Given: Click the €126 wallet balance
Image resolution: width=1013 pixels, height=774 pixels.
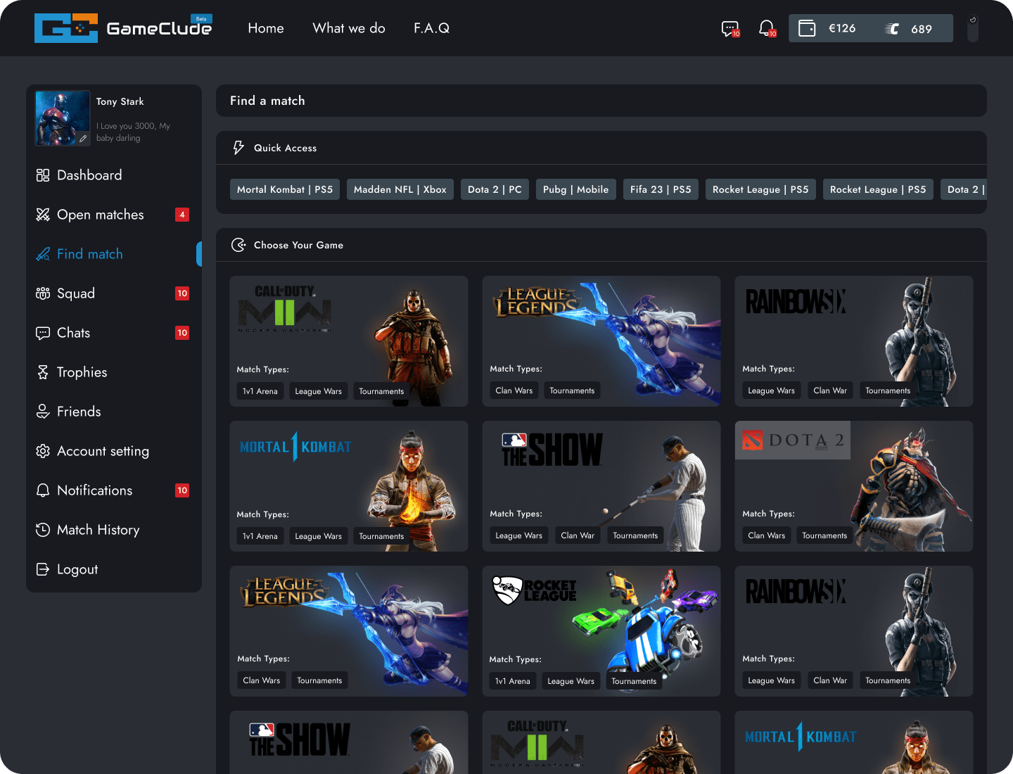Looking at the screenshot, I should [842, 28].
